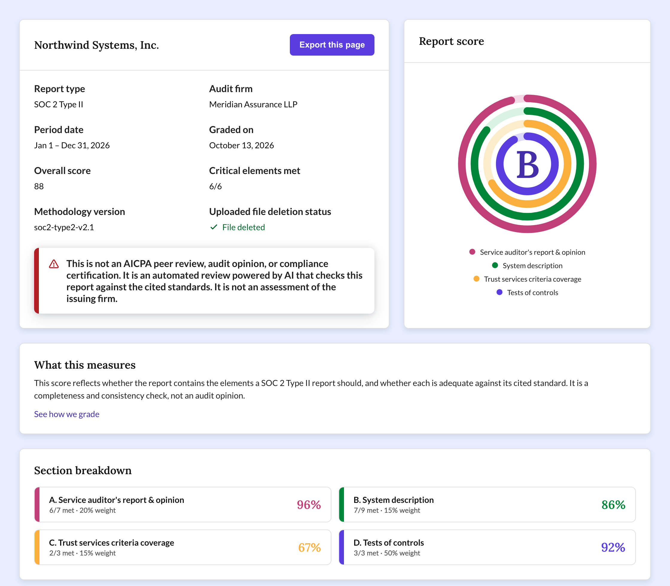
Task: Click the 86% score value
Action: 613,505
